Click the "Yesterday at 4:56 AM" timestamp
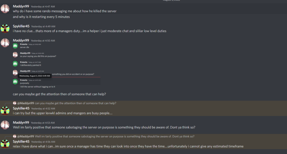Image resolution: width=287 pixels, height=154 pixels. click(x=43, y=142)
